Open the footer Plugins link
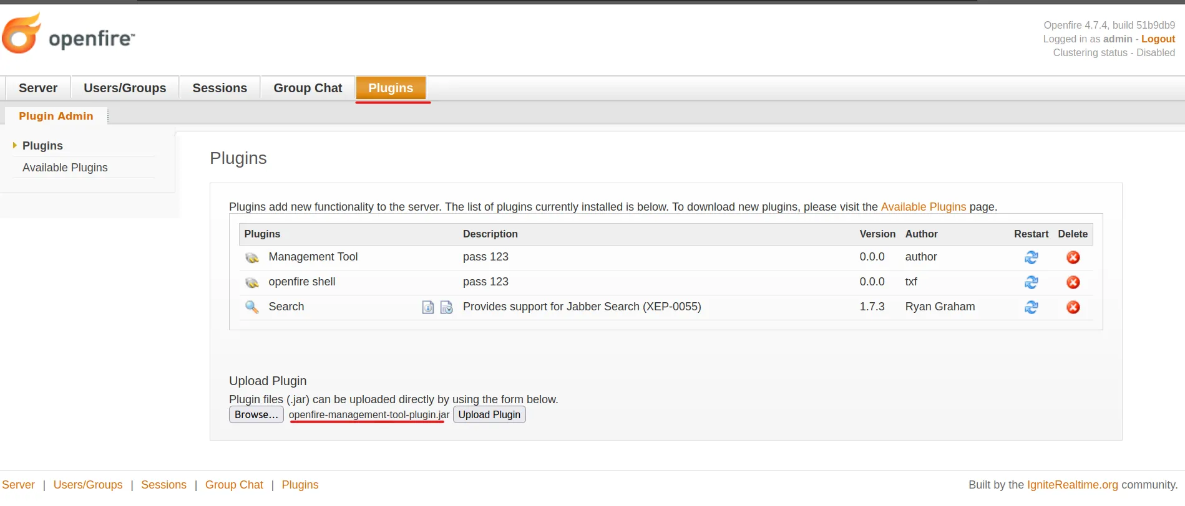Screen dimensions: 1185x506 300,485
